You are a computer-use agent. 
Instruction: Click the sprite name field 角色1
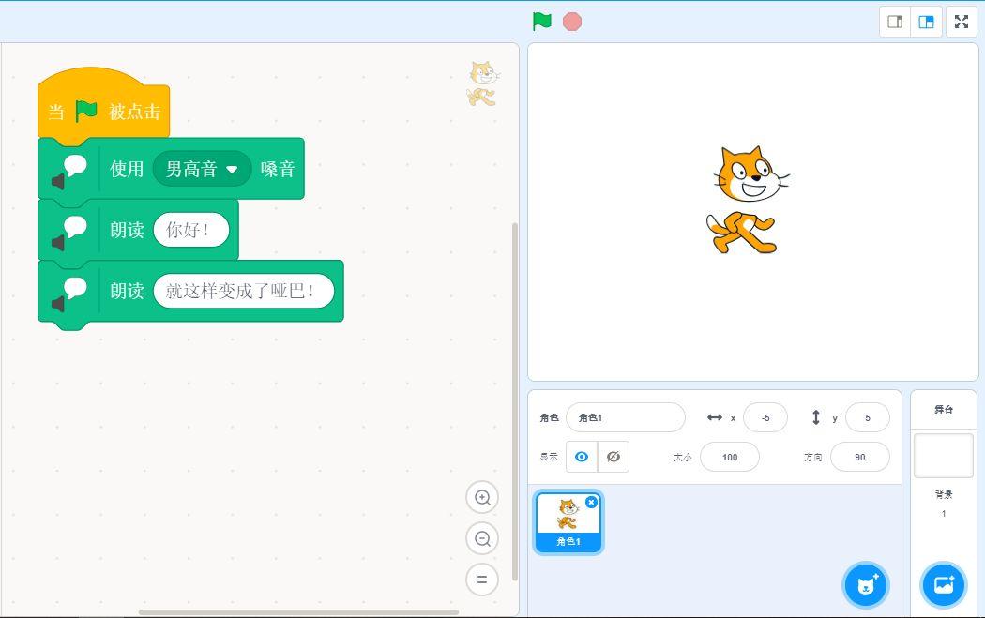click(626, 417)
